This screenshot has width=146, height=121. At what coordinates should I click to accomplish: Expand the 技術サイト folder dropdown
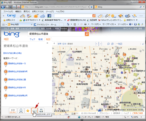point(137,20)
